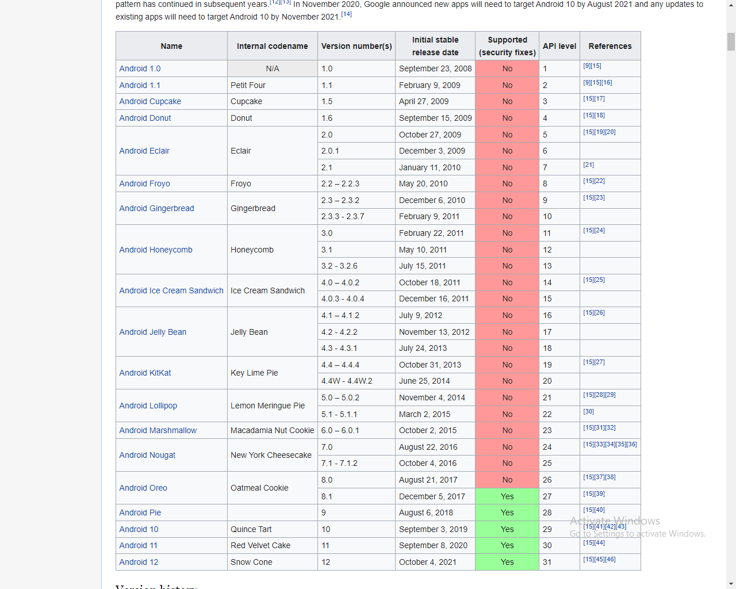Click the October 4, 2021 release date
This screenshot has height=589, width=736.
[435, 562]
